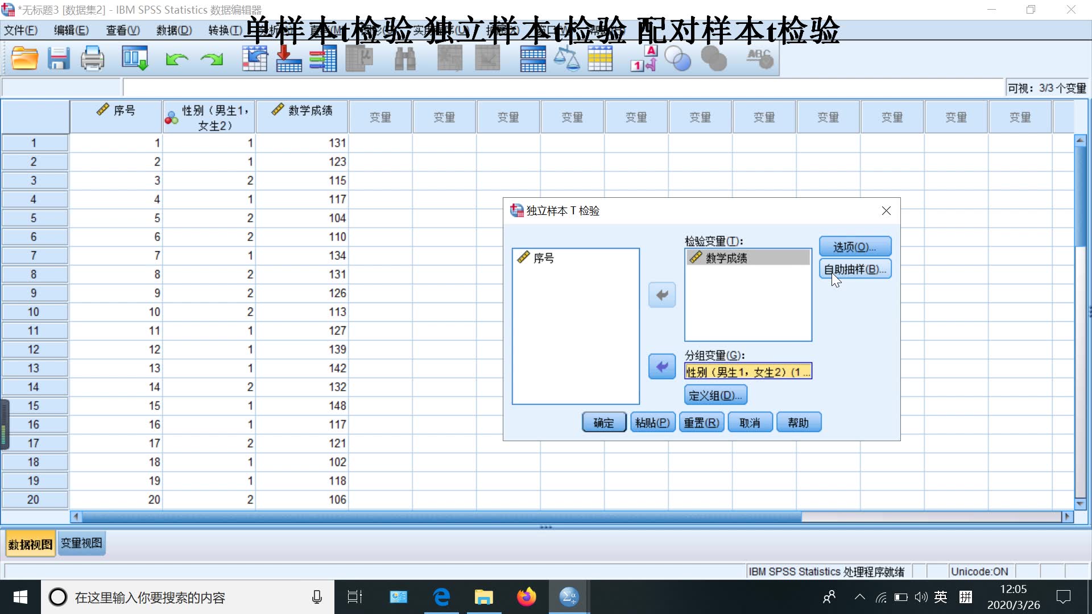This screenshot has width=1092, height=614.
Task: Open the 选项 options button
Action: (855, 247)
